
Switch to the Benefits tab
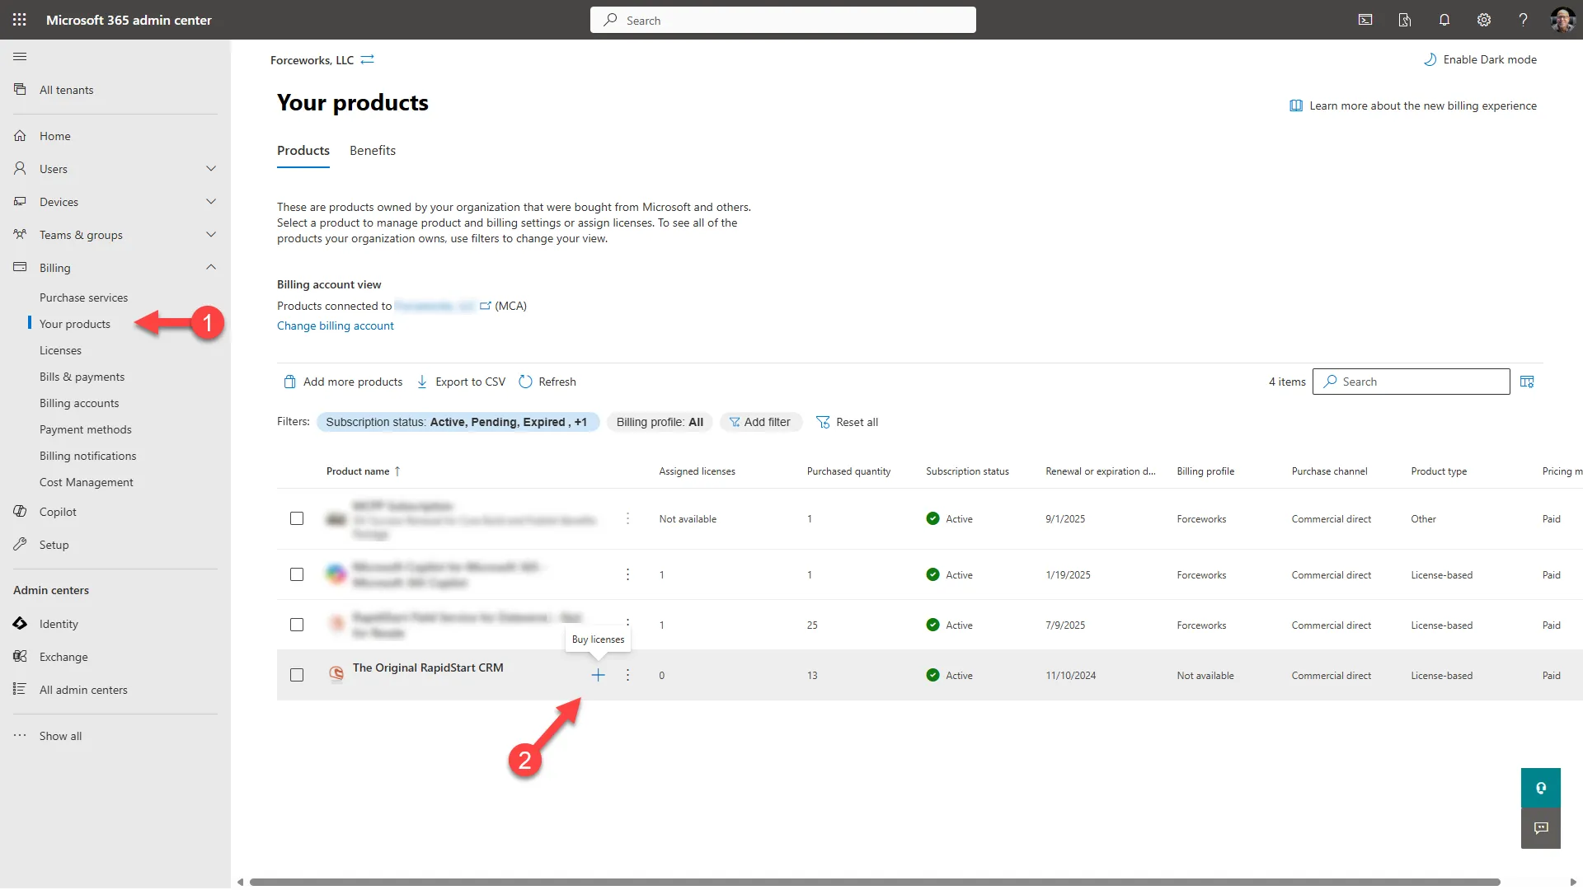point(372,150)
